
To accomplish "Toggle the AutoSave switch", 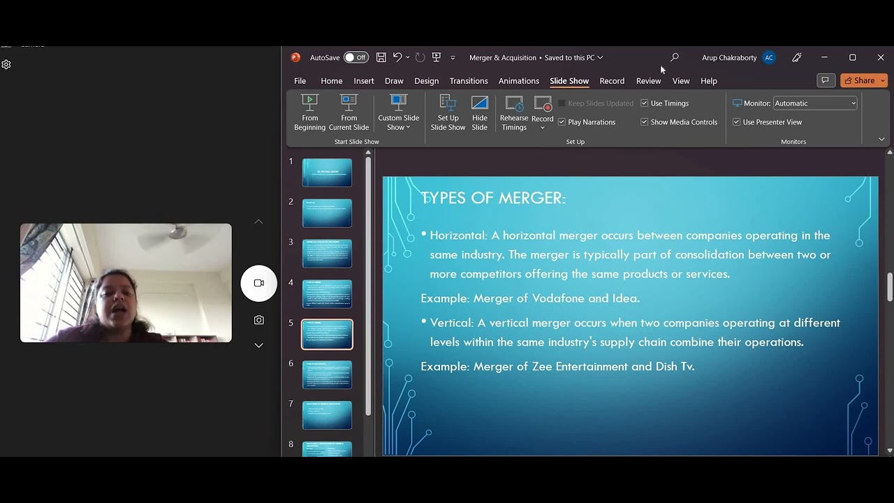I will [x=356, y=57].
